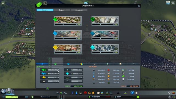This screenshot has width=176, height=99.
Task: Select the blue commercial filter tab in chart strip
Action: pos(68,64)
